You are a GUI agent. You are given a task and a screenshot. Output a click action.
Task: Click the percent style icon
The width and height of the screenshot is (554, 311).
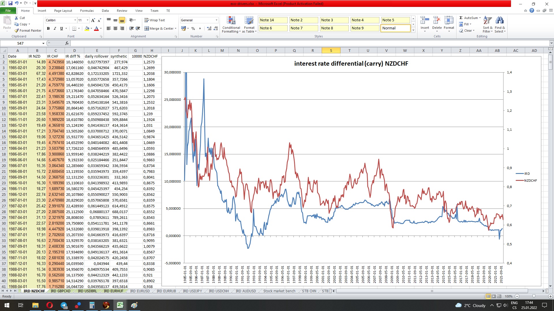(x=193, y=29)
